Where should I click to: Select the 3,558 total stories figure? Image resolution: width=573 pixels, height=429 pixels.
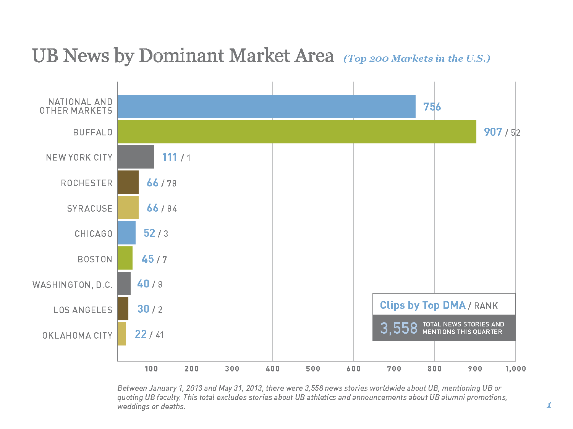click(399, 328)
